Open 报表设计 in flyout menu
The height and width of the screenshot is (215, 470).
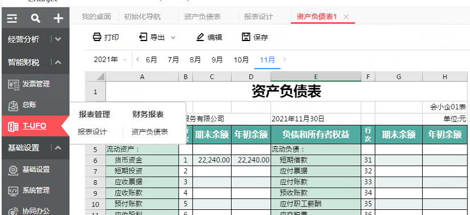tap(92, 132)
